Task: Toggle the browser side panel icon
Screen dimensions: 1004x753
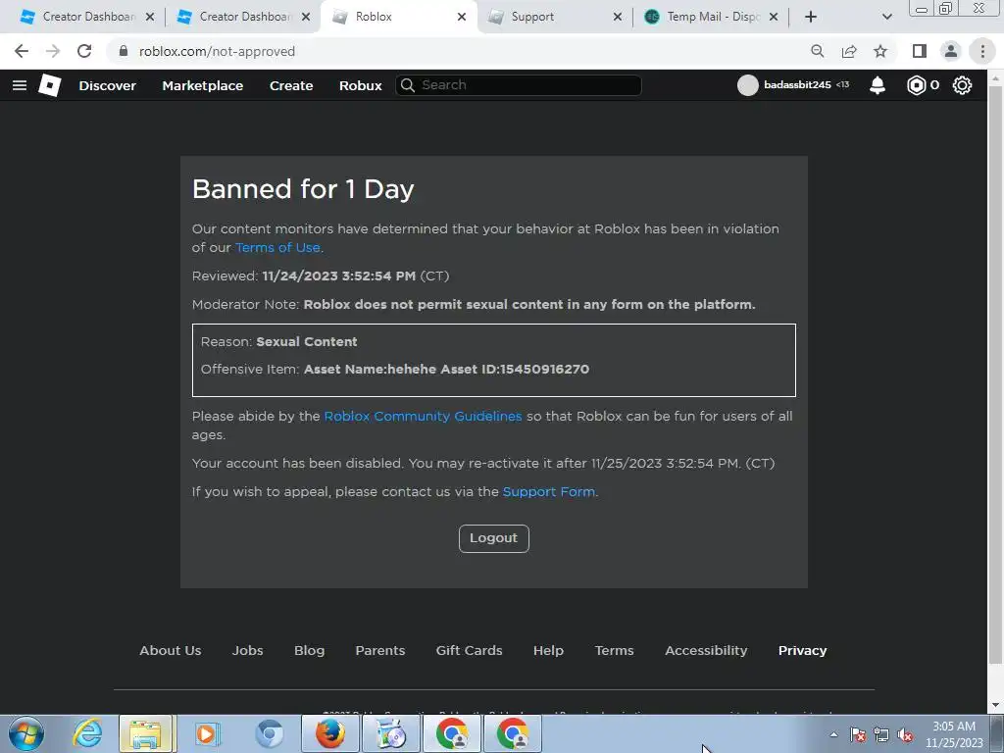Action: pos(920,51)
